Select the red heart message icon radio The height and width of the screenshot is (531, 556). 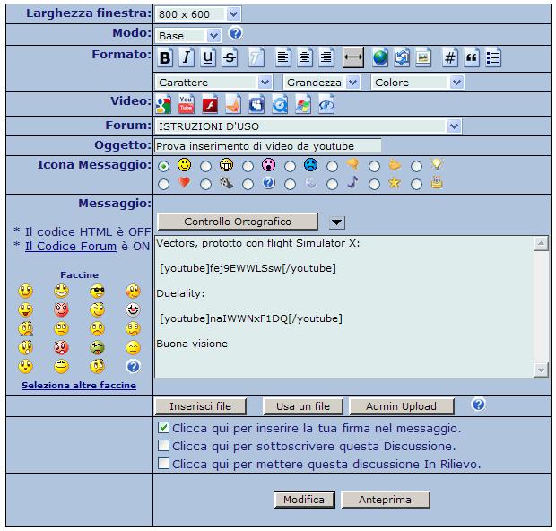click(163, 185)
